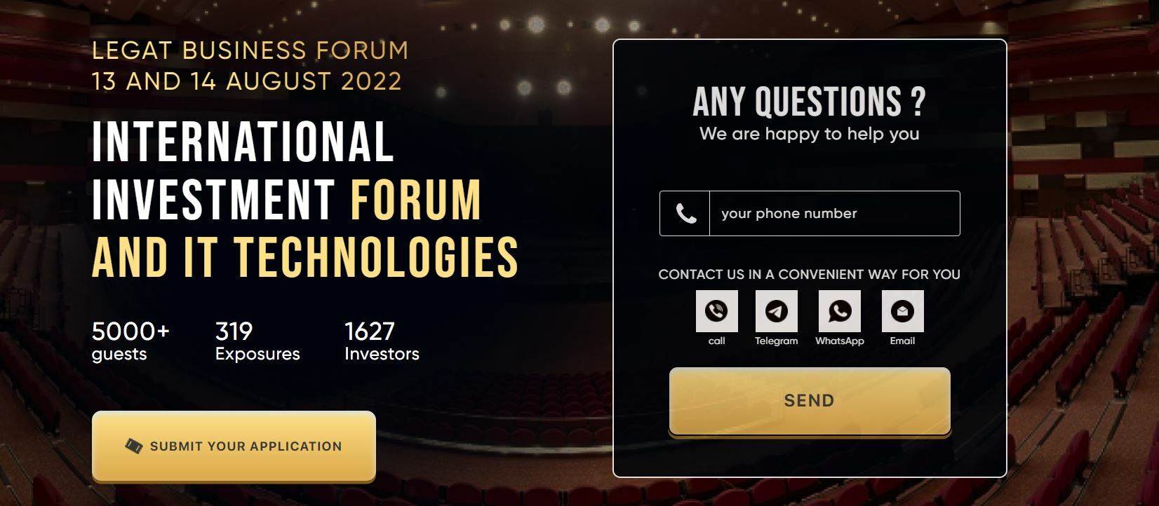Click the 1627 Investors statistic
Image resolution: width=1159 pixels, height=506 pixels.
click(x=382, y=341)
